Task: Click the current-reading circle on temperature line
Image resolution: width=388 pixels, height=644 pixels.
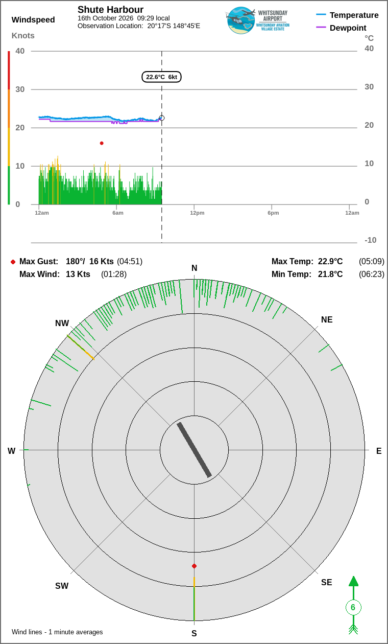Action: [x=162, y=118]
